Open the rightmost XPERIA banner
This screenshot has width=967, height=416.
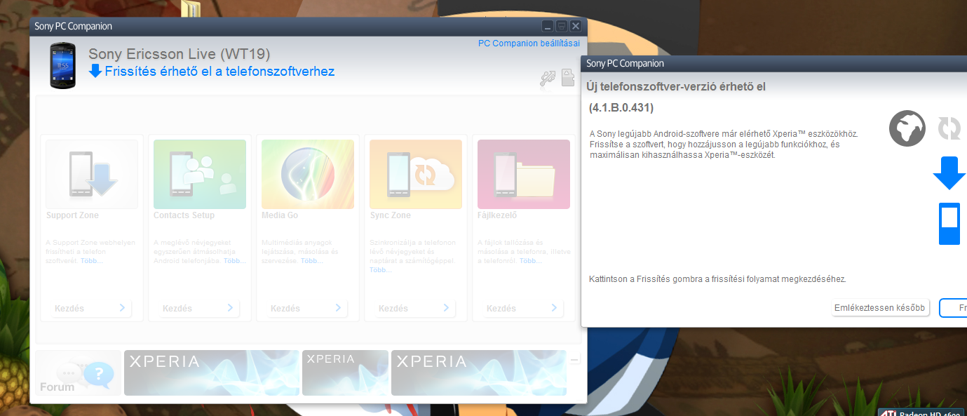click(x=479, y=373)
